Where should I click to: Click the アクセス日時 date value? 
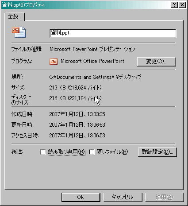[77, 136]
